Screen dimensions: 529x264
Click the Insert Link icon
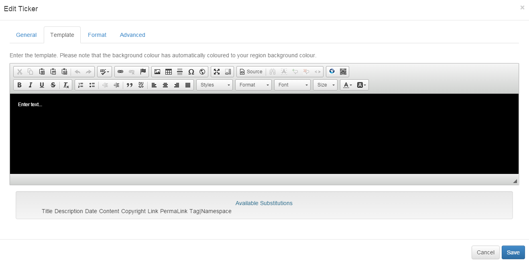[x=120, y=72]
